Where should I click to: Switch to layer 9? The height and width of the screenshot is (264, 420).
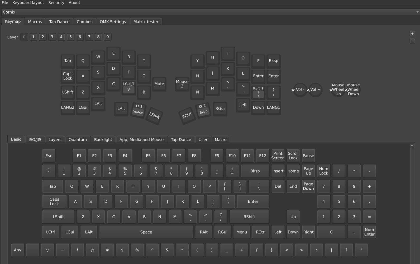tap(107, 37)
